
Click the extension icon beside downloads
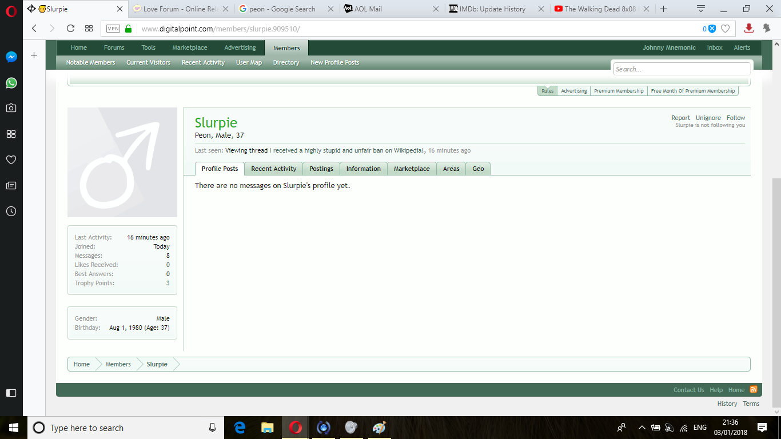pos(767,29)
